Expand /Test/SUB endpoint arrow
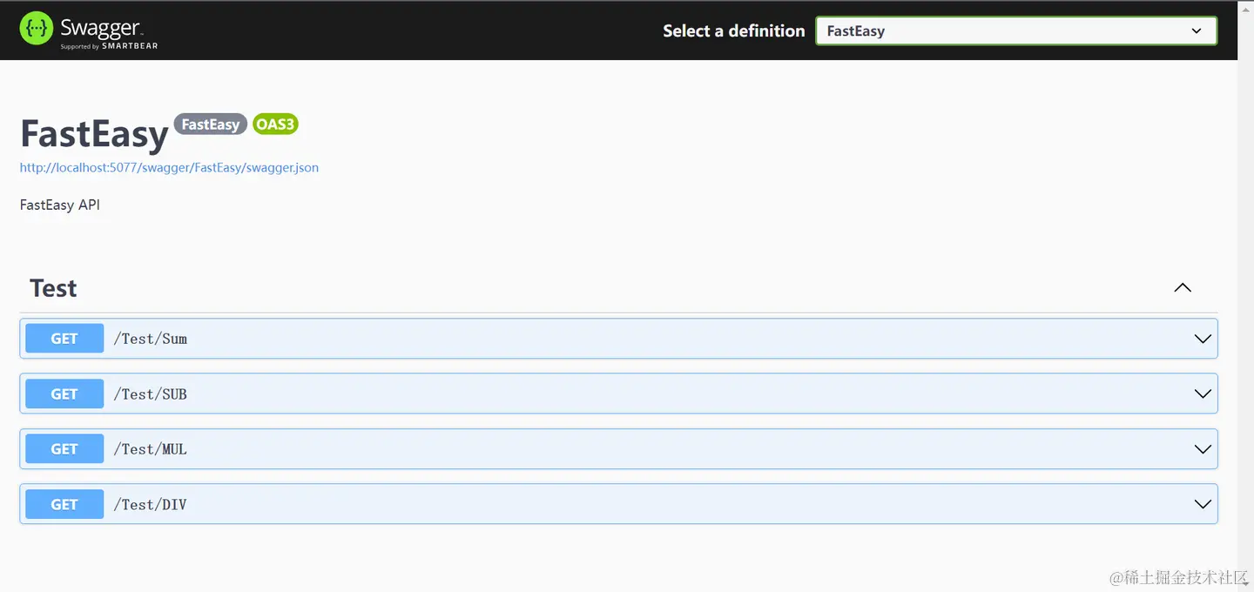Screen dimensions: 1254x592 pyautogui.click(x=1203, y=394)
